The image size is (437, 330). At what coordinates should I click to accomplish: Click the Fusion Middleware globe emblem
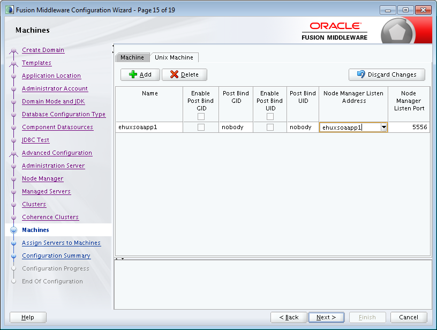pyautogui.click(x=398, y=29)
